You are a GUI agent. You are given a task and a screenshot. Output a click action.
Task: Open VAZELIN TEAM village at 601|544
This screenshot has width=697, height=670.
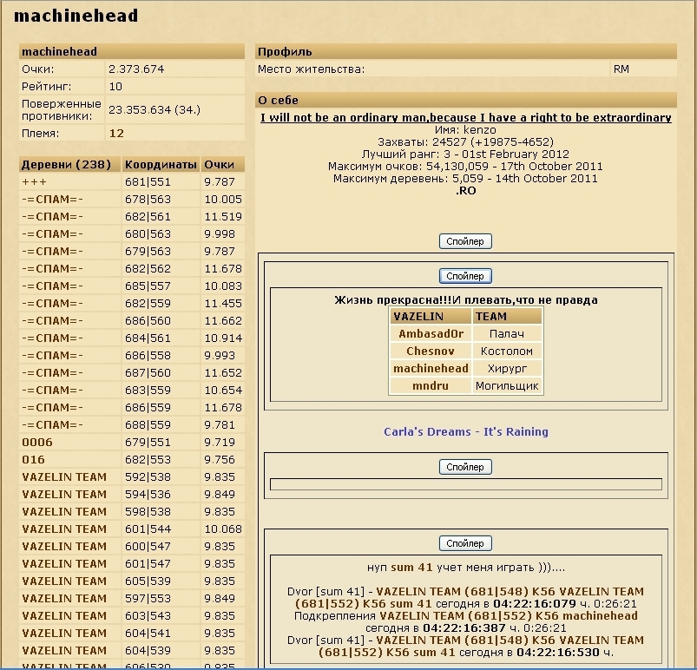point(64,529)
